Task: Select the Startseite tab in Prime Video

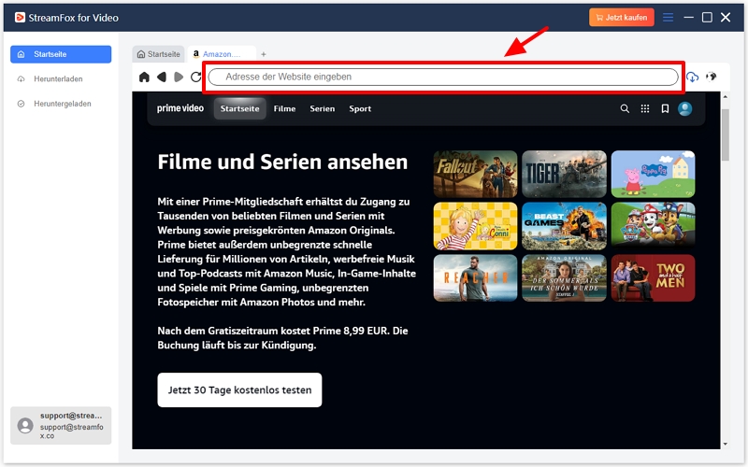Action: click(x=240, y=108)
